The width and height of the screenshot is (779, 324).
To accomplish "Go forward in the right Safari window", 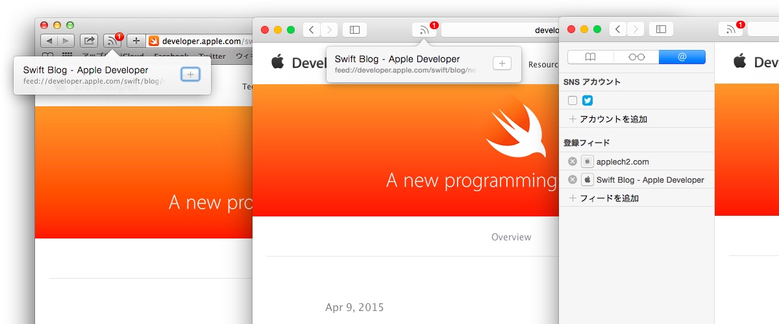I will 636,29.
